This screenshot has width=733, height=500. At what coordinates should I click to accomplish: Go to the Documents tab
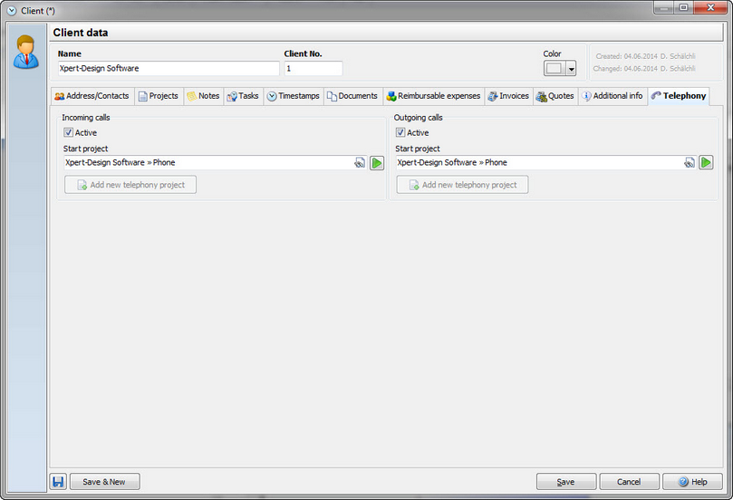[x=353, y=96]
